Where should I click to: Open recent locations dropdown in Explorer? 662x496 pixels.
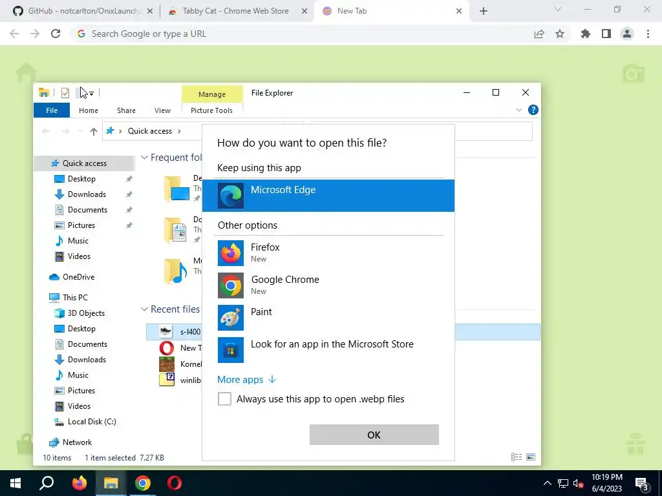point(80,131)
